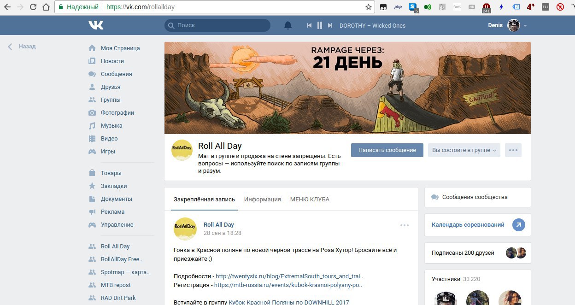Open twentysix.ru blog link in post
Image resolution: width=575 pixels, height=305 pixels.
click(x=289, y=276)
